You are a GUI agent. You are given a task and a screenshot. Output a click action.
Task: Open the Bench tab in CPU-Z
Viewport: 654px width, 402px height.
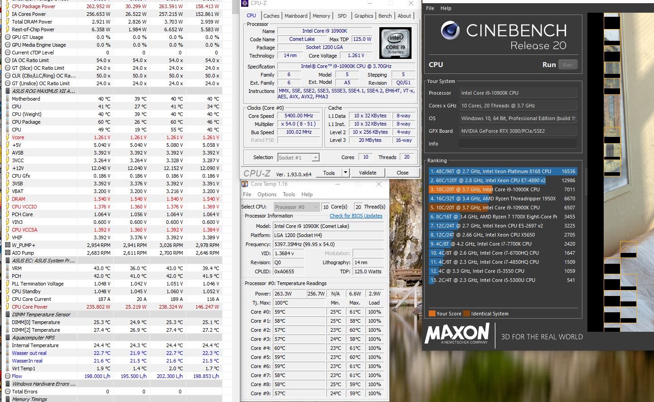(385, 16)
